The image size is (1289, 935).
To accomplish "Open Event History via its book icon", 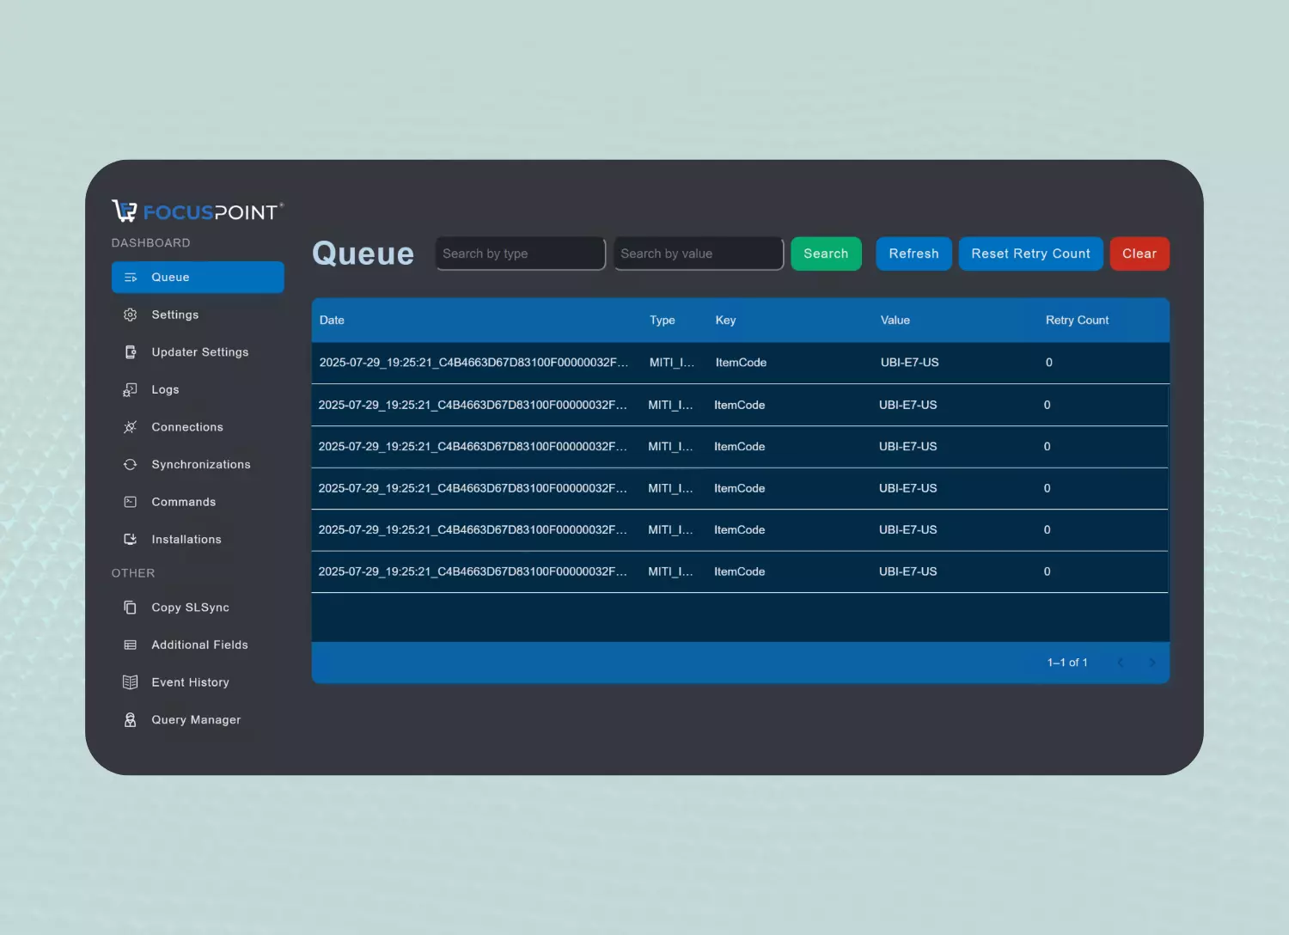I will [x=130, y=682].
